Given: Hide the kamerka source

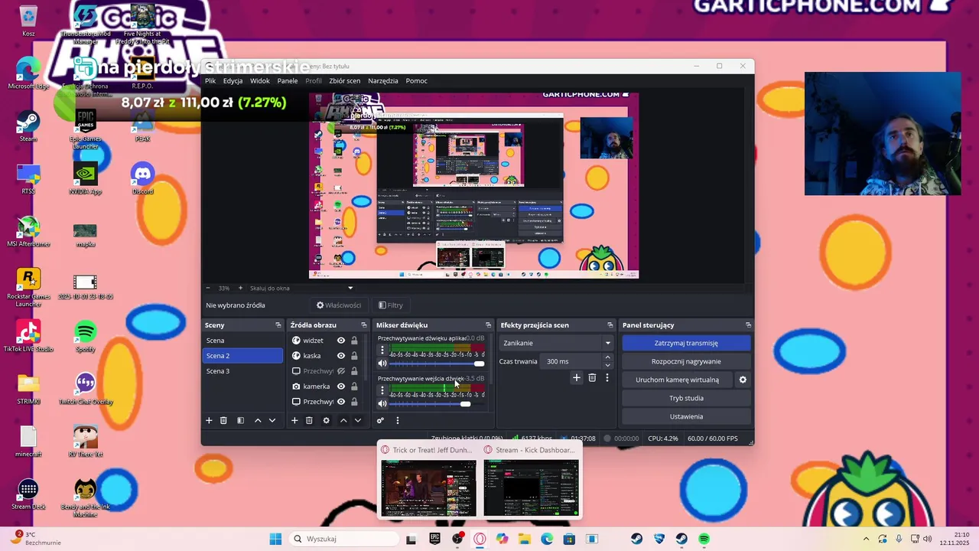Looking at the screenshot, I should 341,386.
